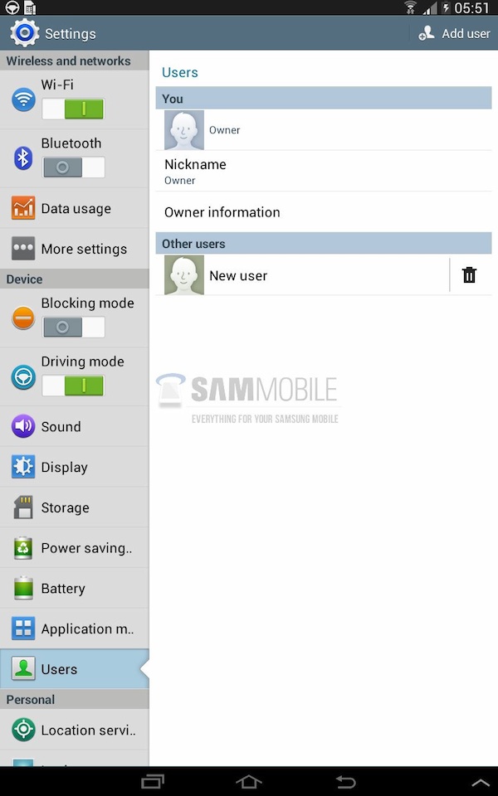Turn off the Wi-Fi switch
Viewport: 498px width, 796px height.
[74, 109]
